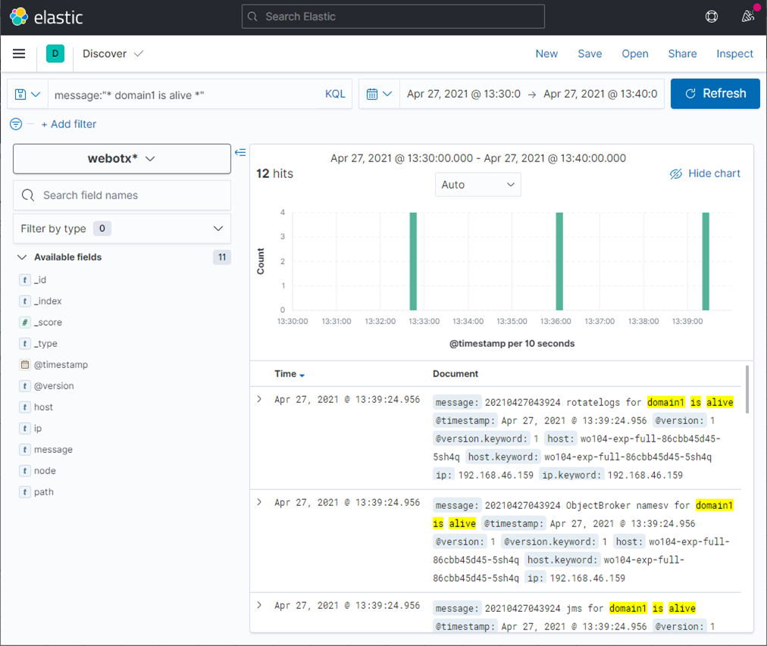767x646 pixels.
Task: Hide the histogram chart
Action: click(x=705, y=173)
